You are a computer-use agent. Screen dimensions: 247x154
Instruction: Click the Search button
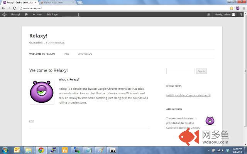click(201, 71)
